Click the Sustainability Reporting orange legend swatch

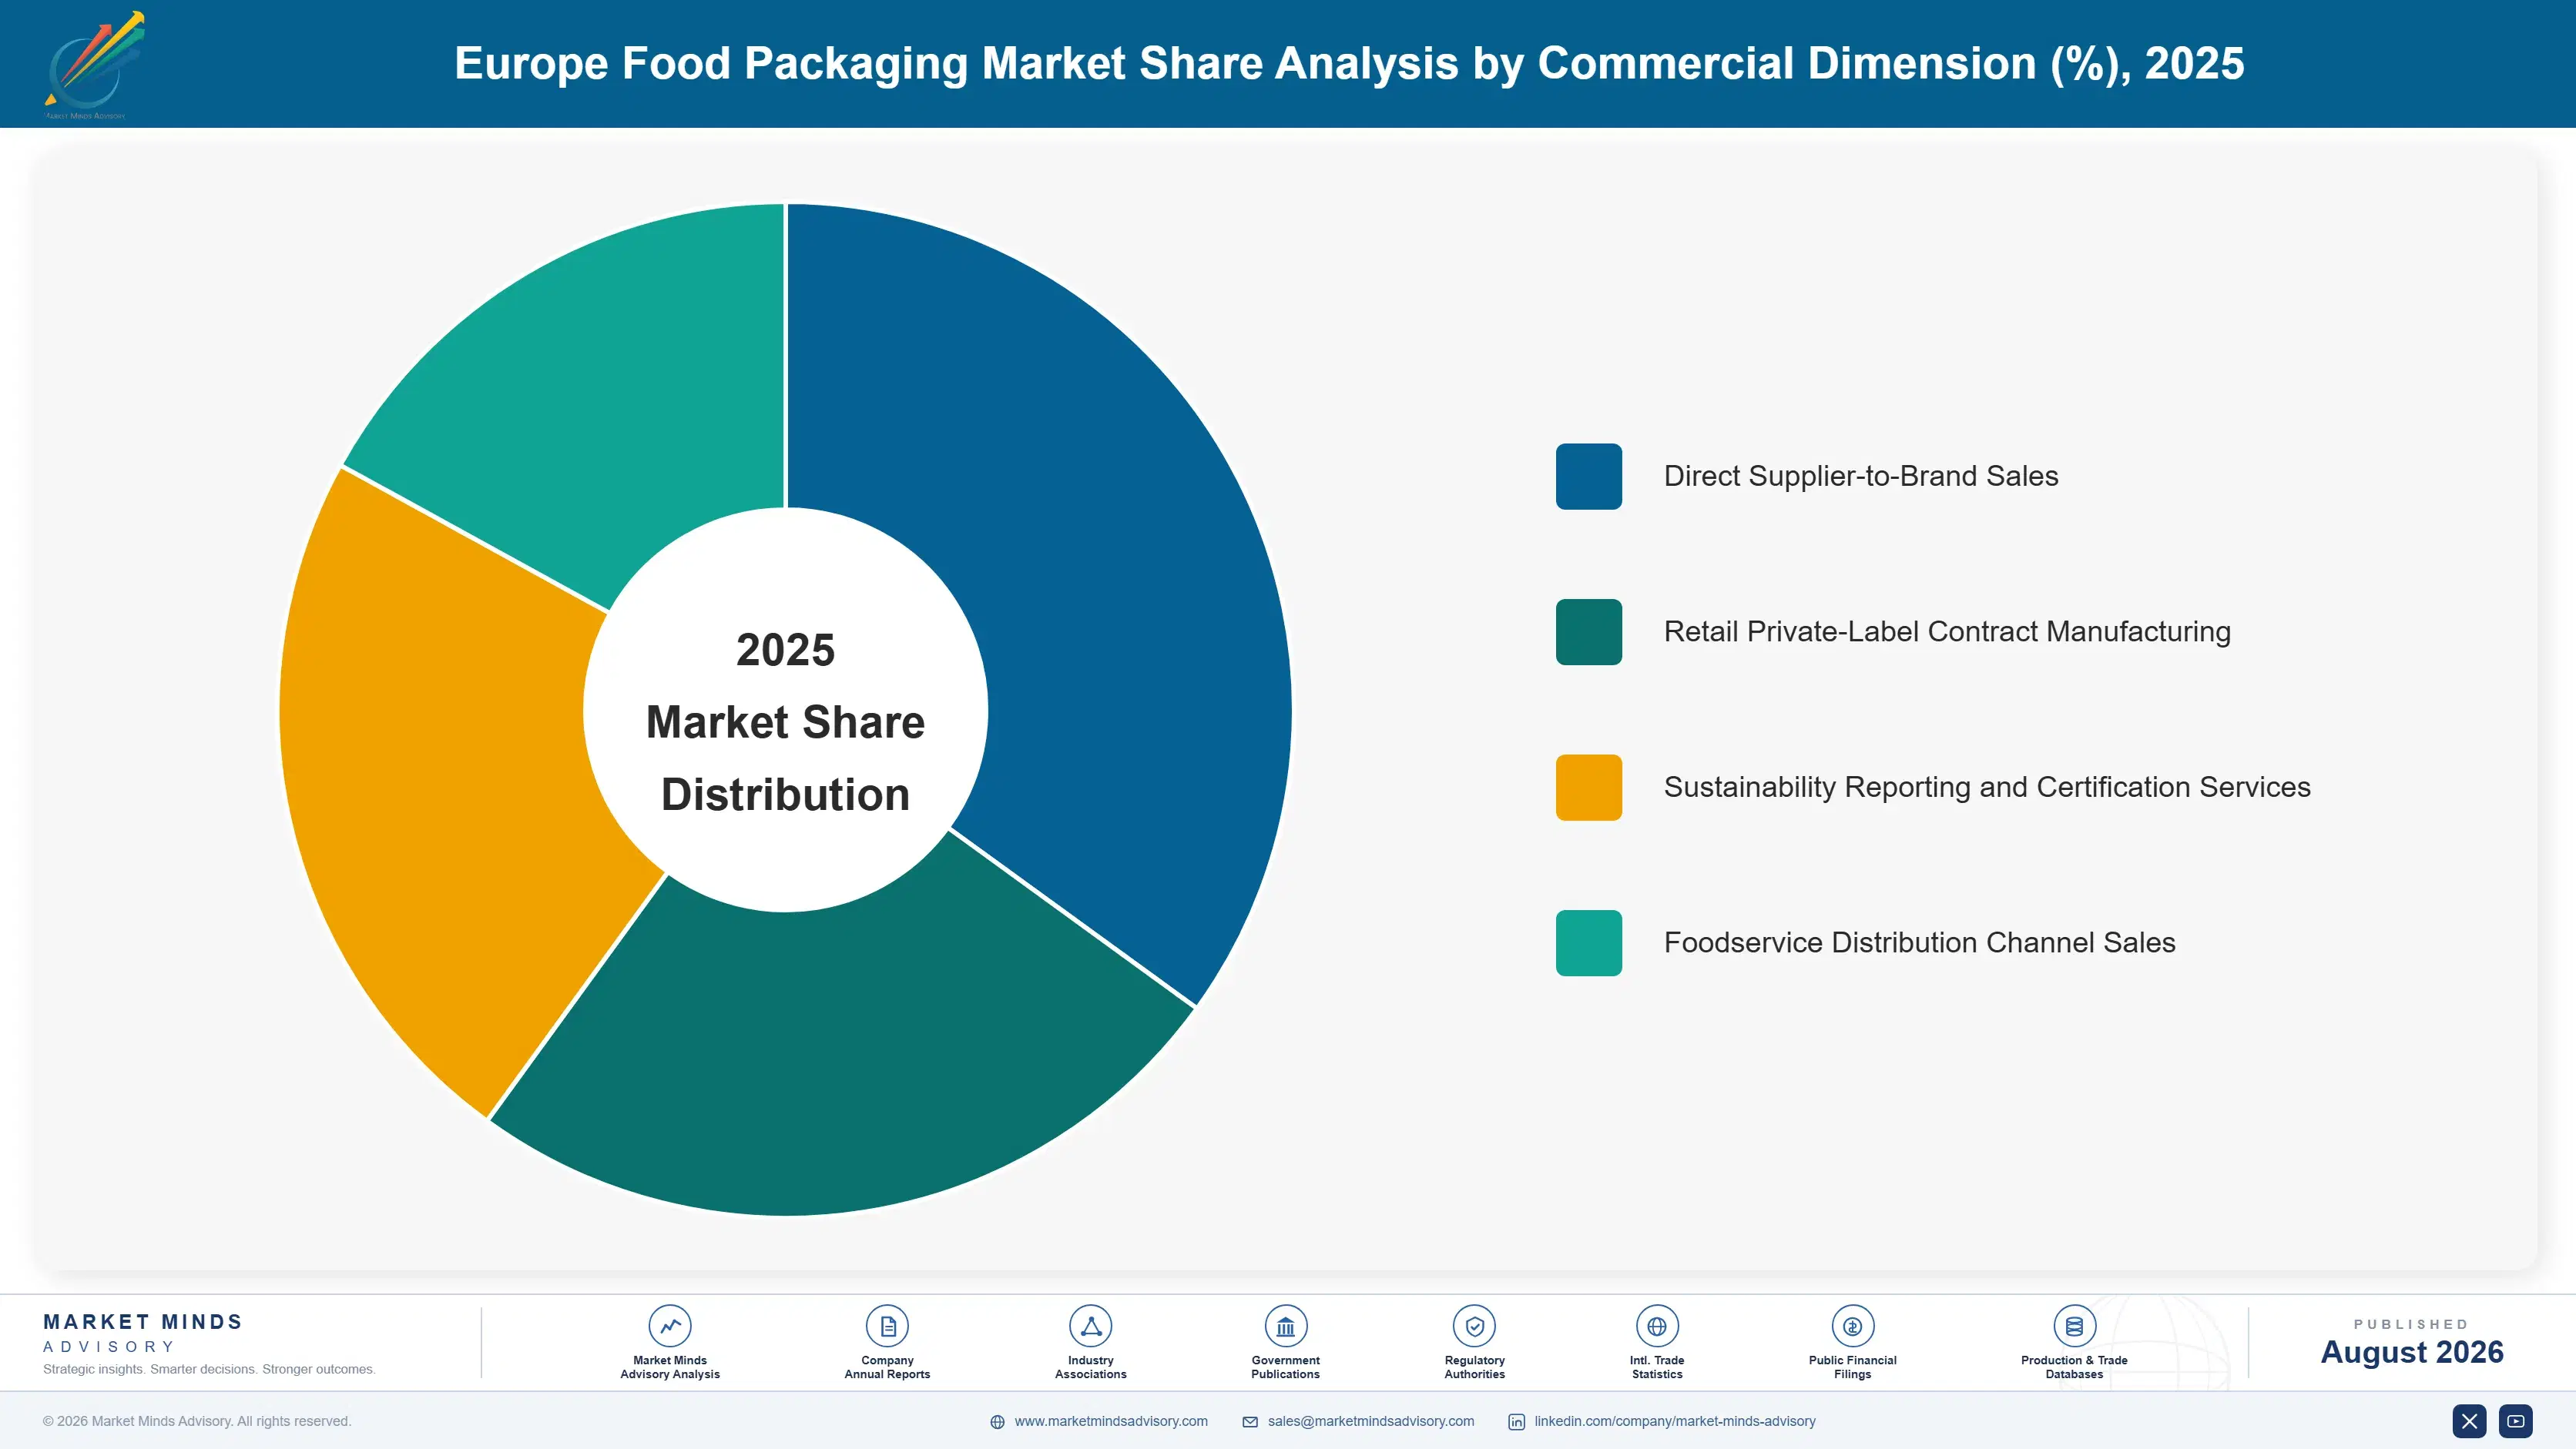click(x=1589, y=788)
